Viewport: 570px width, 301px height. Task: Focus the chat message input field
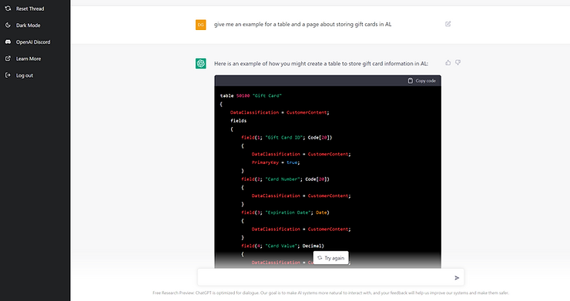[325, 278]
